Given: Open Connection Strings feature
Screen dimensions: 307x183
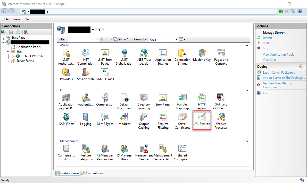Looking at the screenshot, I should [182, 57].
